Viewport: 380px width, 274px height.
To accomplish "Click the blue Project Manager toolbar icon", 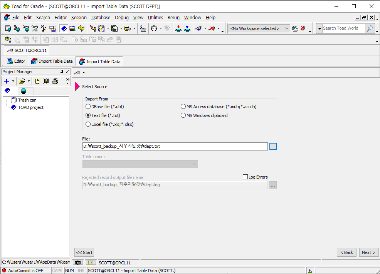I will [x=64, y=28].
